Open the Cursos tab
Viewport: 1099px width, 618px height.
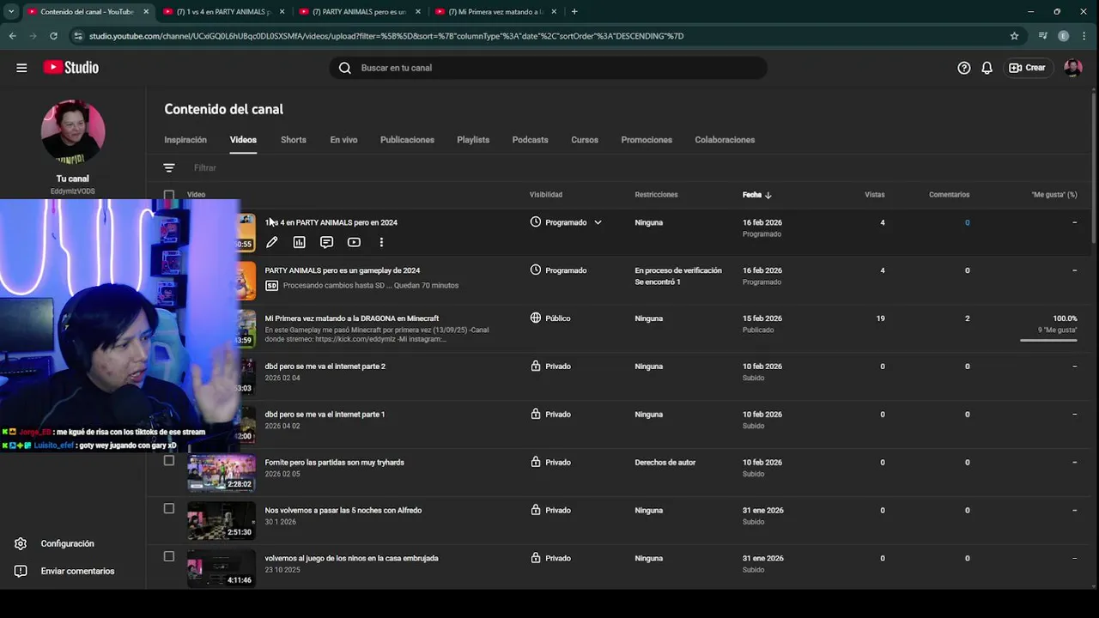point(585,140)
